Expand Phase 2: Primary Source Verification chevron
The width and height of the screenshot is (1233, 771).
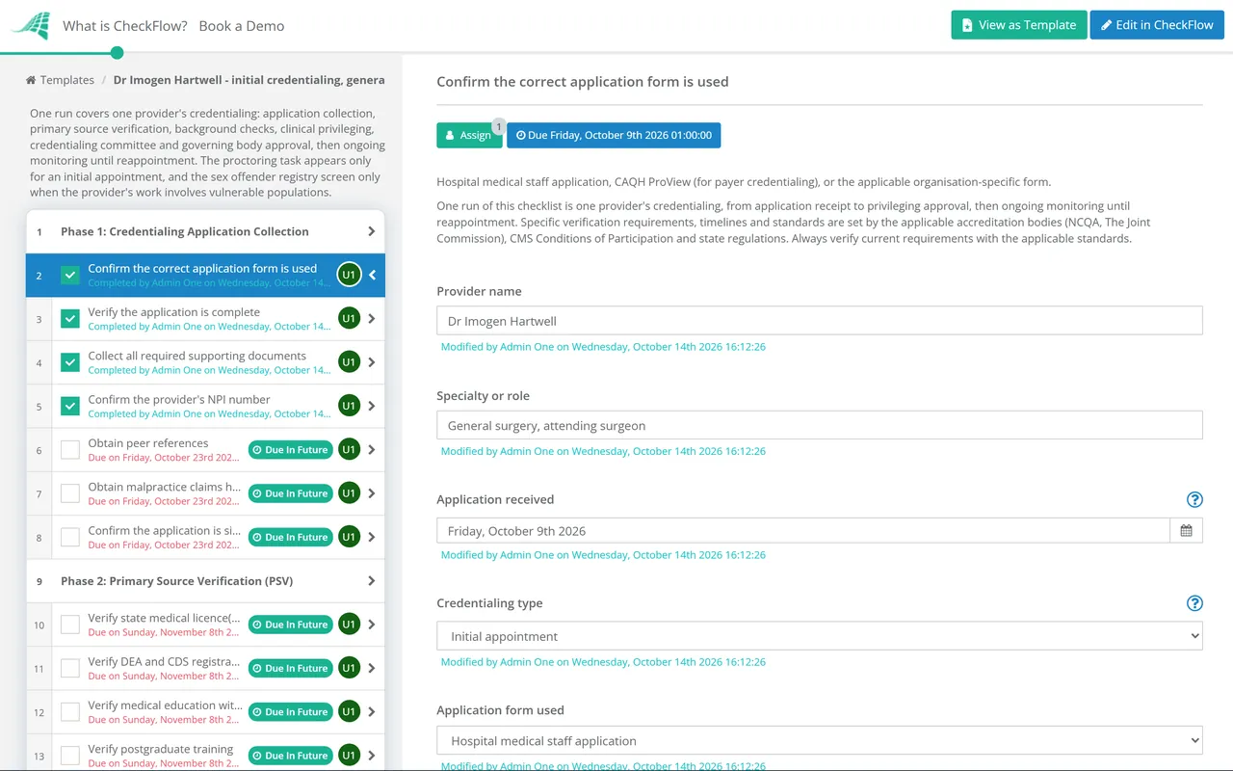(372, 581)
